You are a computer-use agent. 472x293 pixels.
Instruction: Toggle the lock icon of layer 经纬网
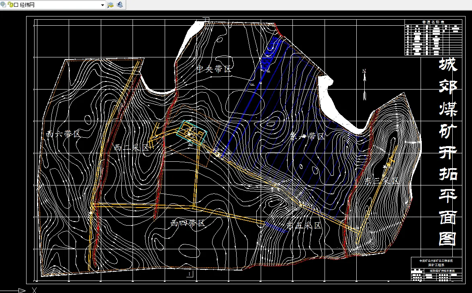point(10,5)
